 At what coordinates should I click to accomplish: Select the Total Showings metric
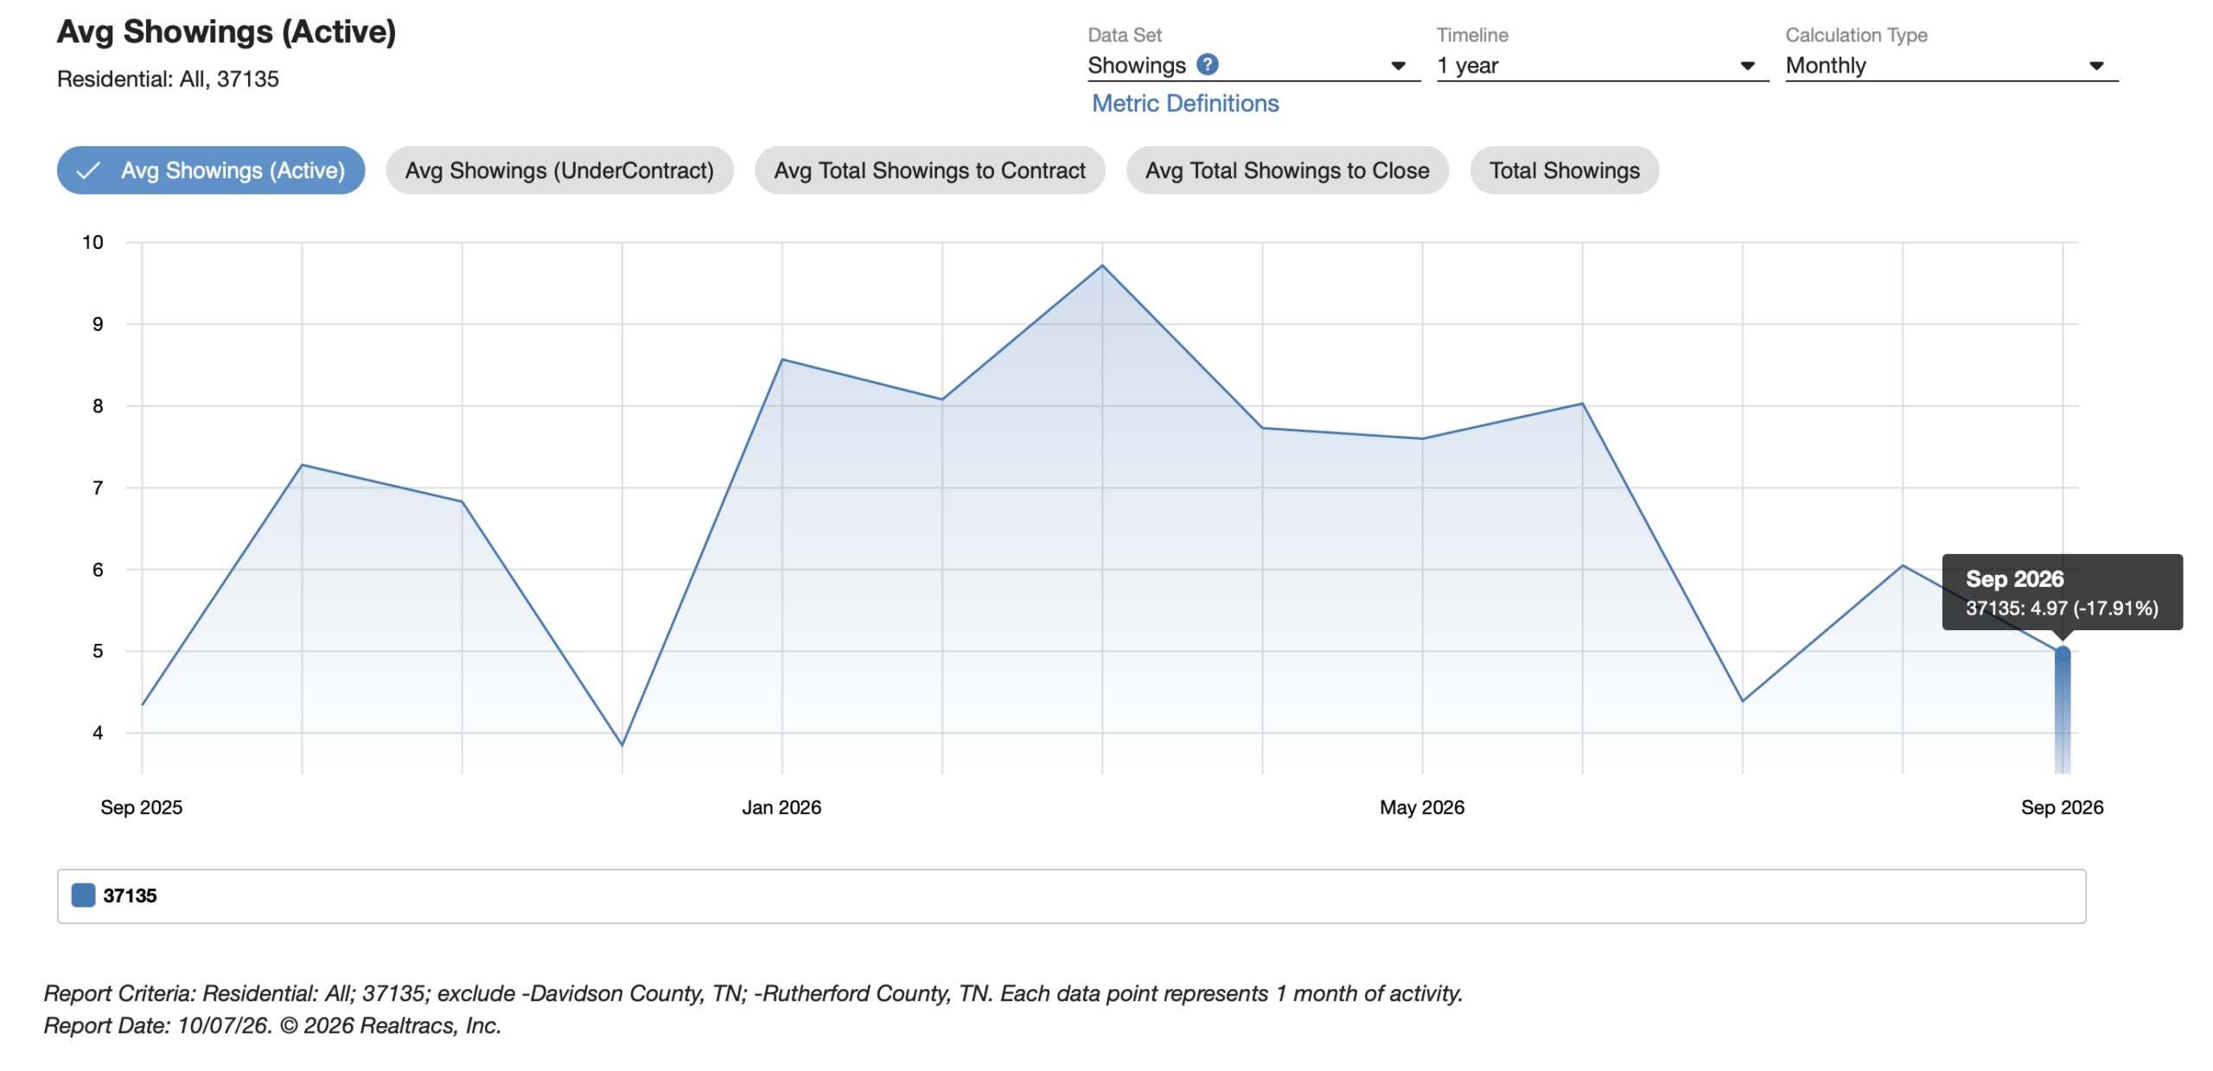pos(1564,170)
